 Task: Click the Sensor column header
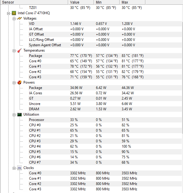pos(34,2)
